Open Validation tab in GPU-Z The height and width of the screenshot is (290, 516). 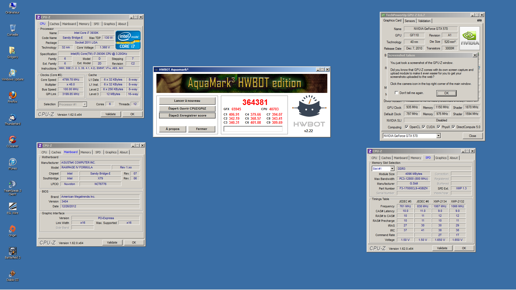coord(424,21)
